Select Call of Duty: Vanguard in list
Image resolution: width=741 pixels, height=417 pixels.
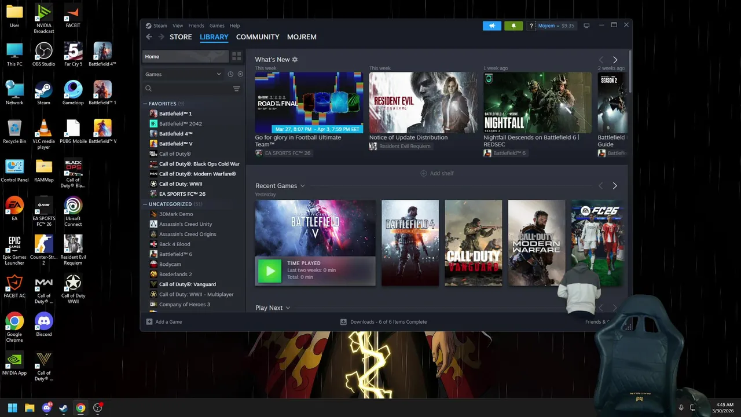tap(188, 284)
